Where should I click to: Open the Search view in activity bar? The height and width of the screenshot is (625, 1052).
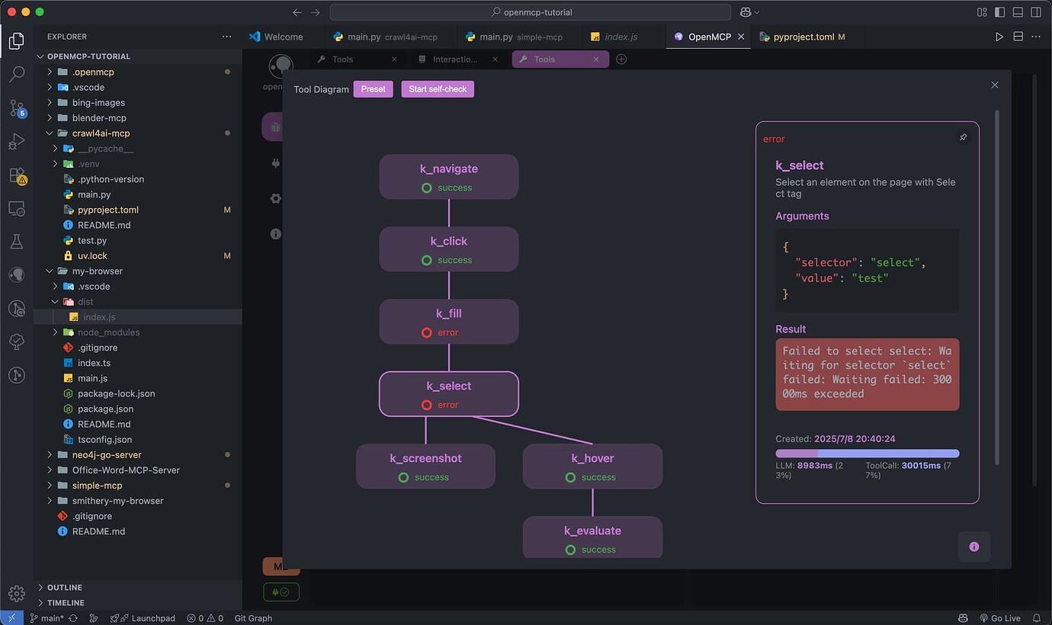coord(17,75)
